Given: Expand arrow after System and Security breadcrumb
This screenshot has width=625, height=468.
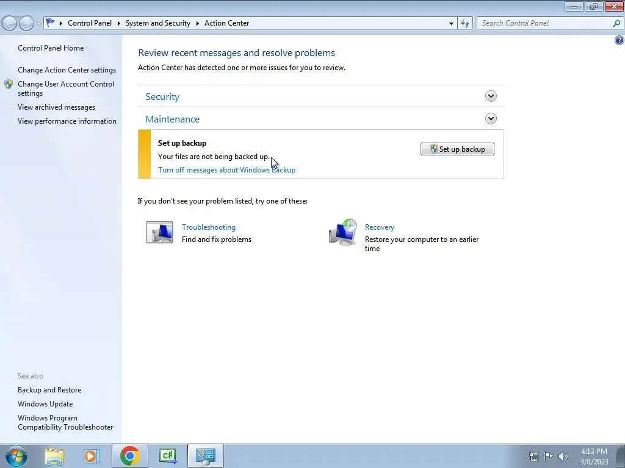Looking at the screenshot, I should [197, 24].
